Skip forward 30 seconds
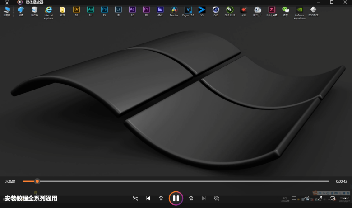 (191, 199)
